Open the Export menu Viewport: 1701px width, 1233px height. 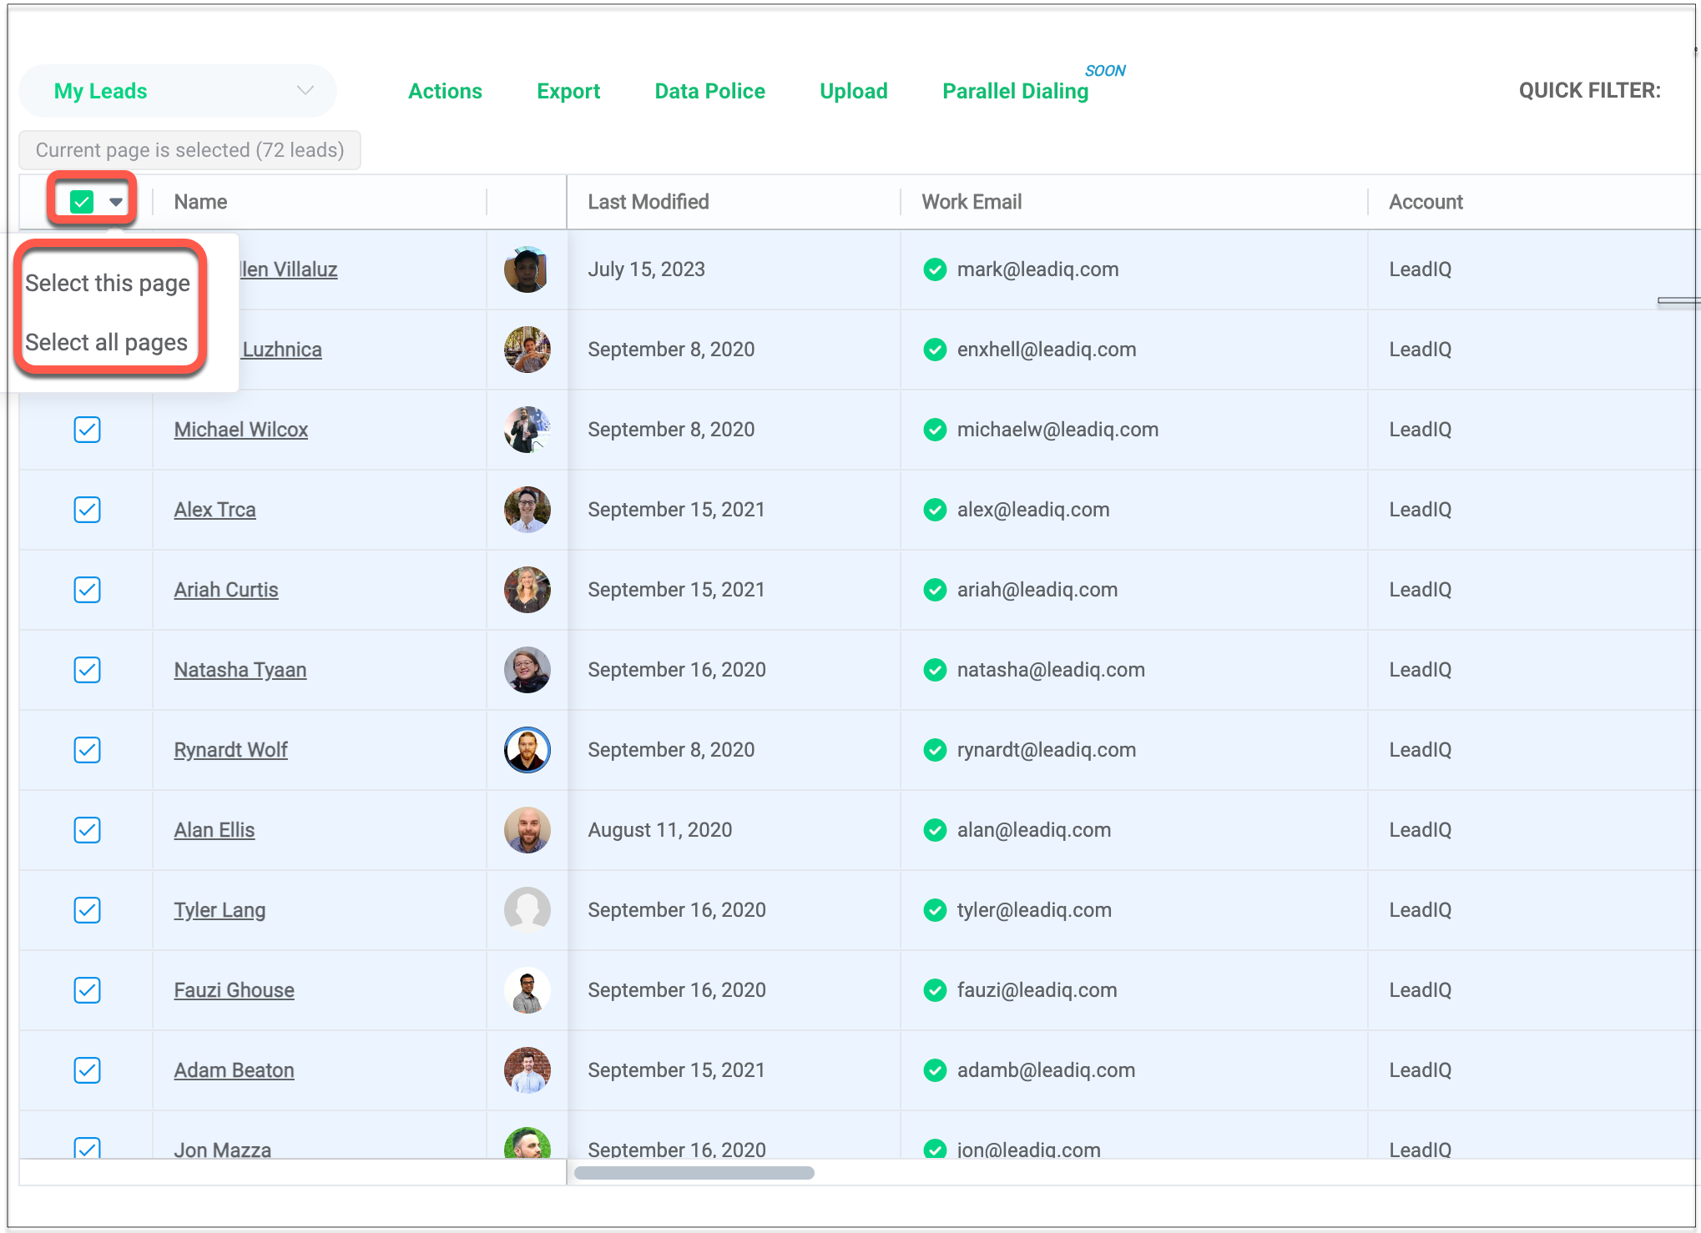pyautogui.click(x=568, y=91)
